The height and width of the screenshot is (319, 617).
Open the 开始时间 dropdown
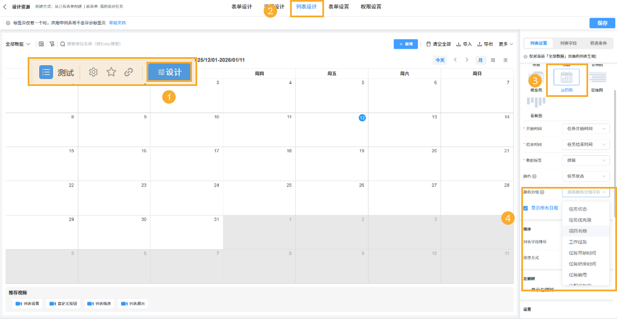coord(585,129)
